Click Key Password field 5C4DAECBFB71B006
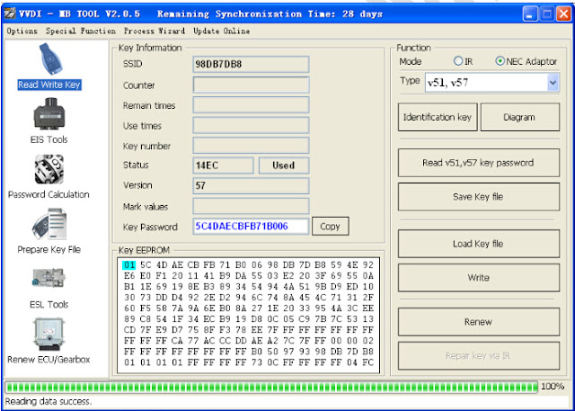The height and width of the screenshot is (411, 575). click(251, 227)
